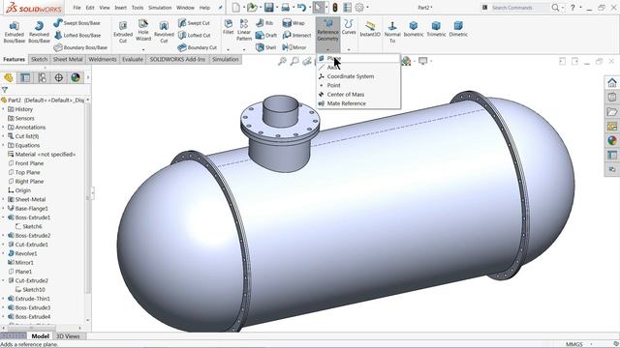Select the Mirror tool
The width and height of the screenshot is (620, 348).
294,47
